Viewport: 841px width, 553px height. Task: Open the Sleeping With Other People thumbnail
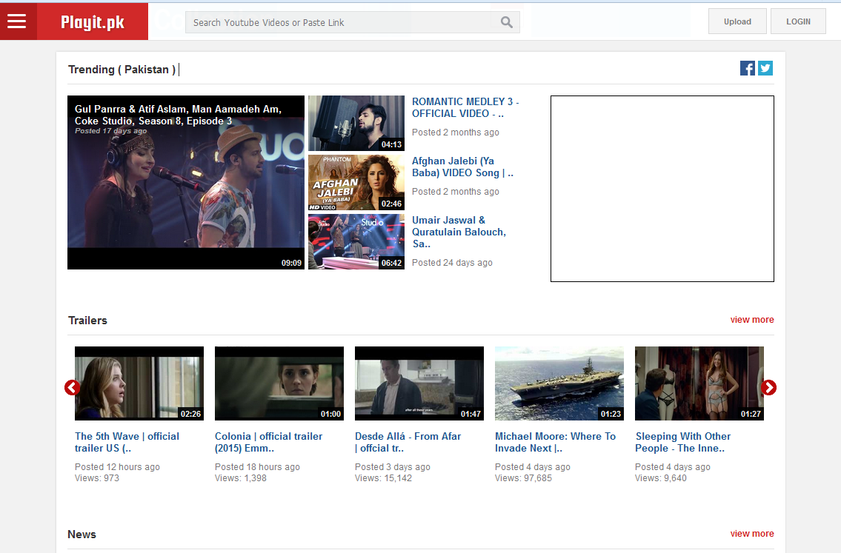point(699,383)
